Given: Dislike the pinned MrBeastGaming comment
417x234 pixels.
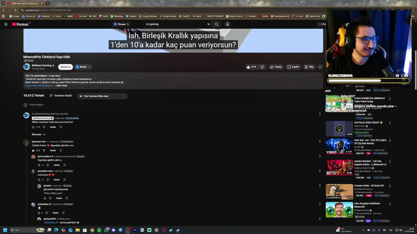Looking at the screenshot, I should click(44, 127).
